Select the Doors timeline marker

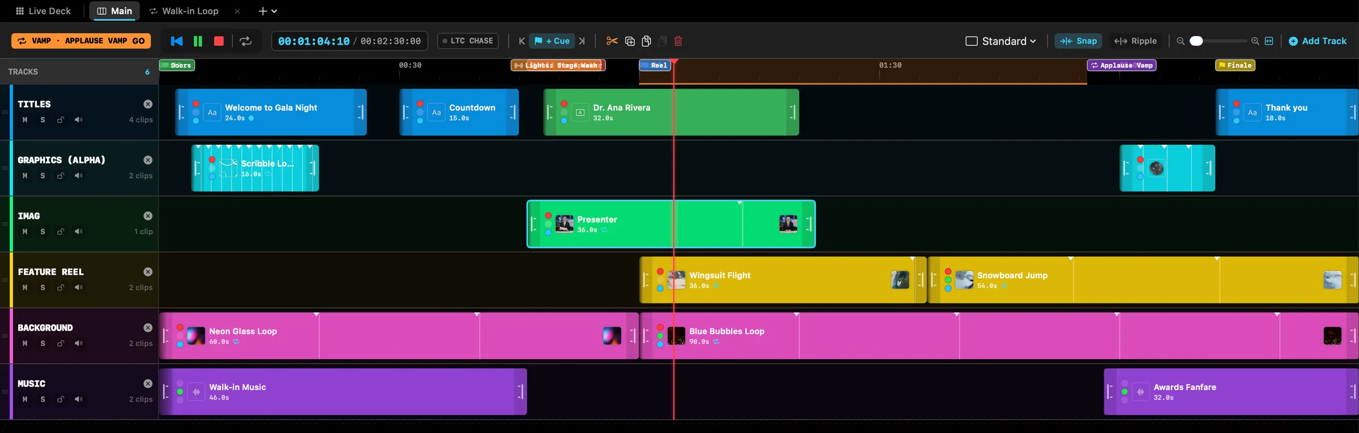[177, 66]
